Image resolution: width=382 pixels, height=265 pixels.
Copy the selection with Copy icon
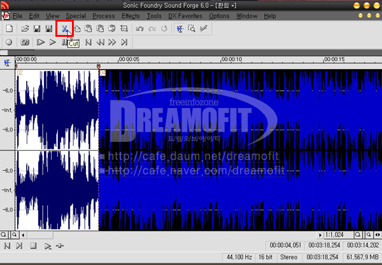coord(77,29)
